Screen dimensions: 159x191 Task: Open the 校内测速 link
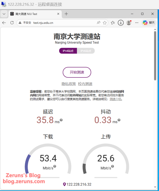pyautogui.click(x=85, y=84)
